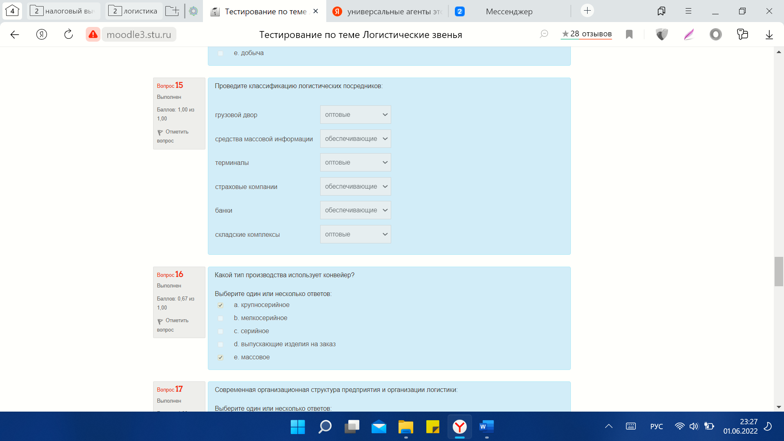This screenshot has height=441, width=784.
Task: Open the sidebar bookmarks panel icon
Action: pos(661,11)
